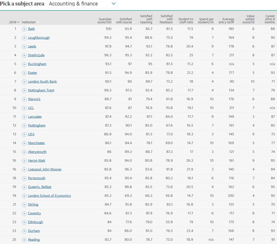The height and width of the screenshot is (244, 277).
Task: Open the Aberystwyth link
Action: coord(37,152)
